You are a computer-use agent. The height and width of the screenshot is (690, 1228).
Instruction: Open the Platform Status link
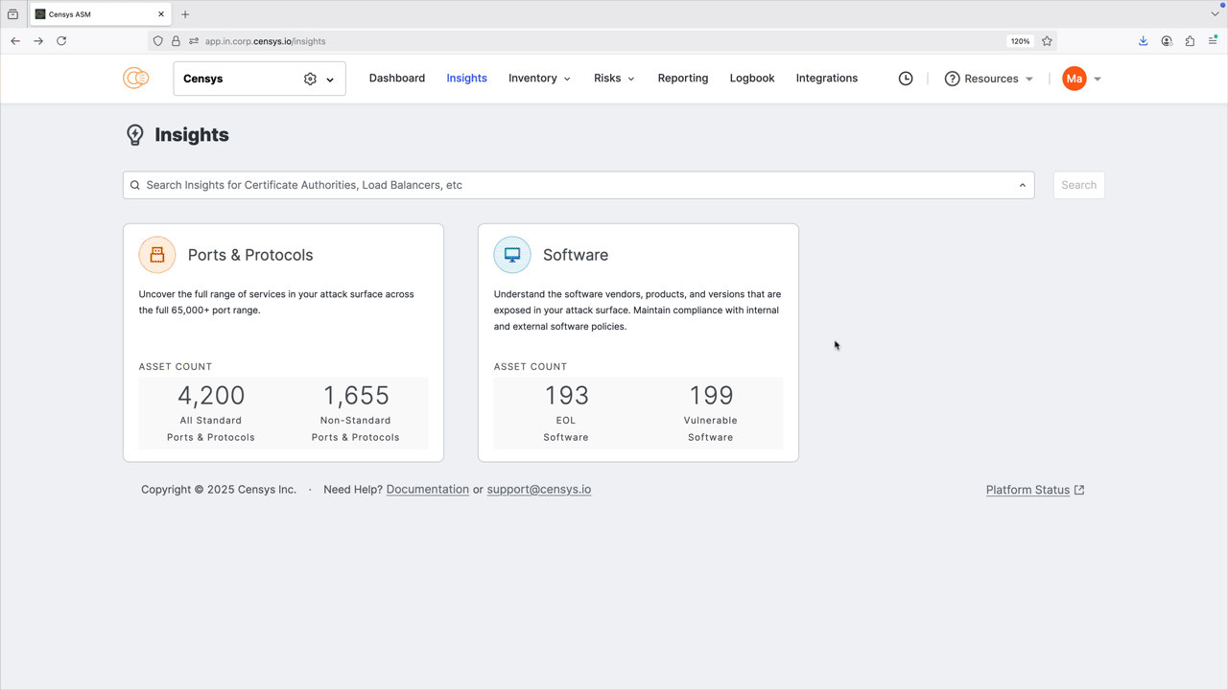point(1027,490)
